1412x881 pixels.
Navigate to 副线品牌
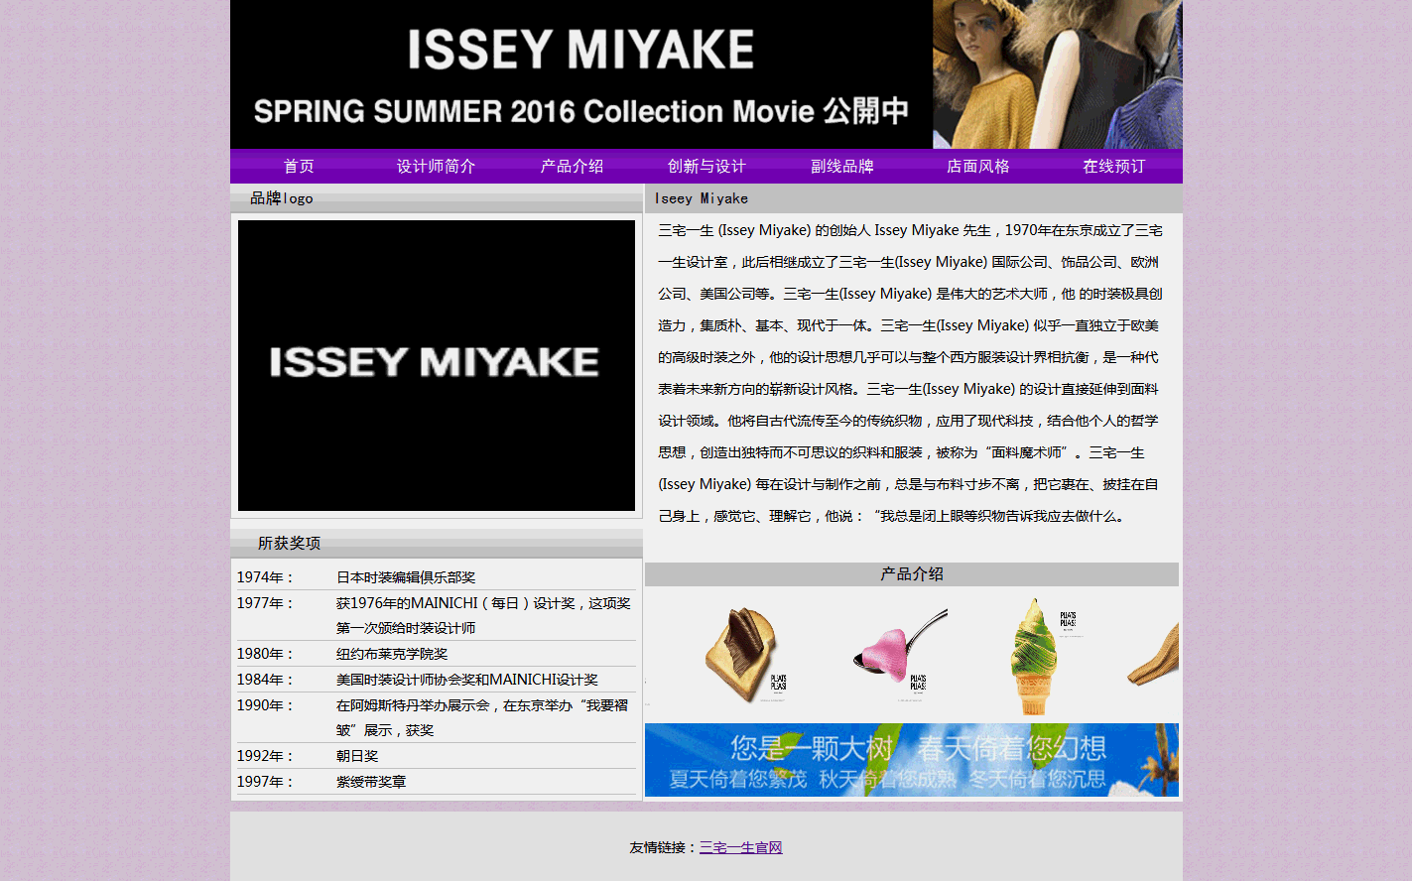pyautogui.click(x=842, y=167)
